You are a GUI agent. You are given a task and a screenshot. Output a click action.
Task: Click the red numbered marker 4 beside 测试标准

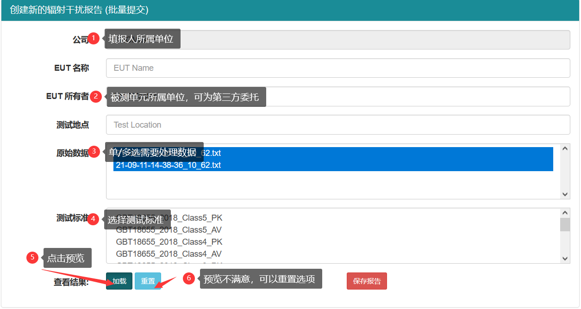pos(93,219)
